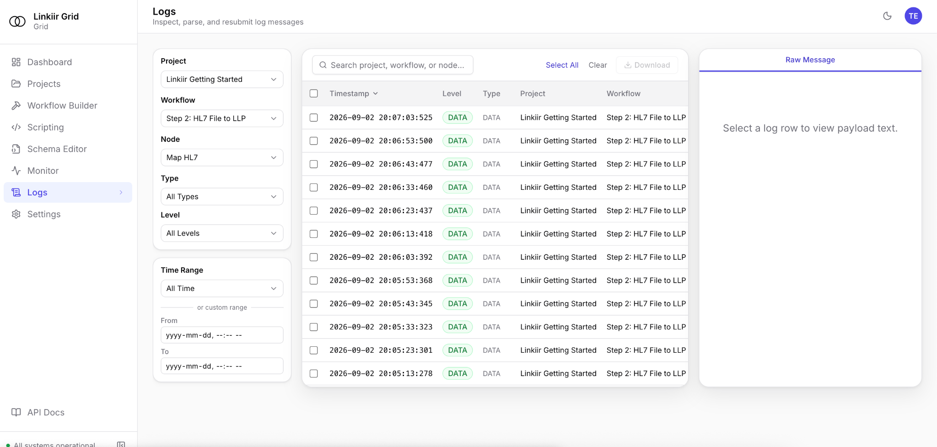937x447 pixels.
Task: Click the timestamp 2026-09-02 20:06:13:418
Action: (x=381, y=234)
